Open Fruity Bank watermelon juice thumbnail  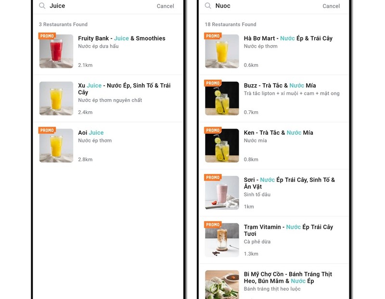click(x=56, y=52)
